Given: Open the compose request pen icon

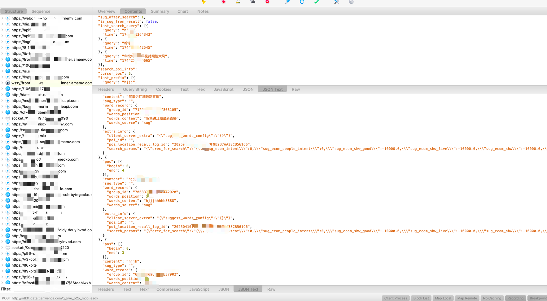Looking at the screenshot, I should pos(287,2).
